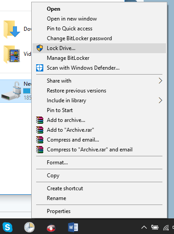Select the BitLocker-locked drive icon
The image size is (174, 234).
tap(11, 91)
